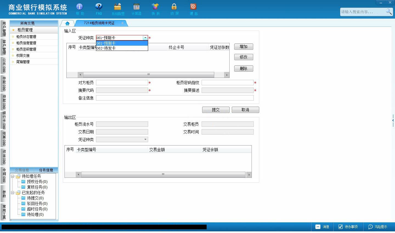Switch to 常用工具 side tab
The height and width of the screenshot is (233, 395).
4,212
